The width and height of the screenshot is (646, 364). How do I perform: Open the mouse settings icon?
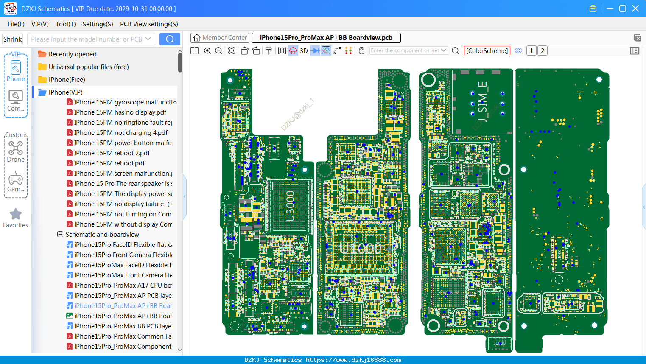[361, 50]
